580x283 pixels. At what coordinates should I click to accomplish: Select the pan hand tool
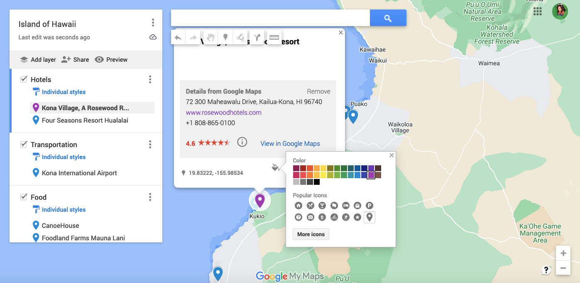coord(210,37)
